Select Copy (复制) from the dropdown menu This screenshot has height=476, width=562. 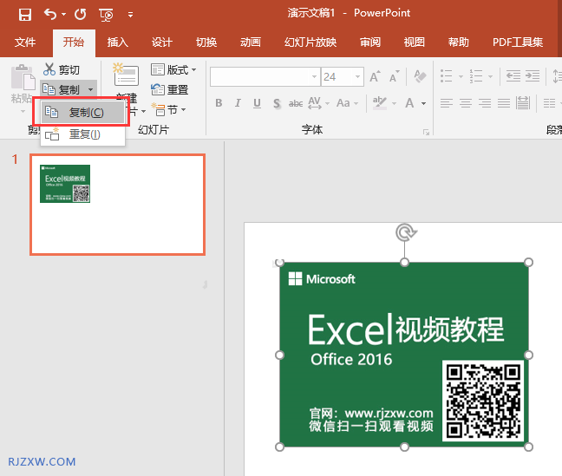click(x=84, y=113)
